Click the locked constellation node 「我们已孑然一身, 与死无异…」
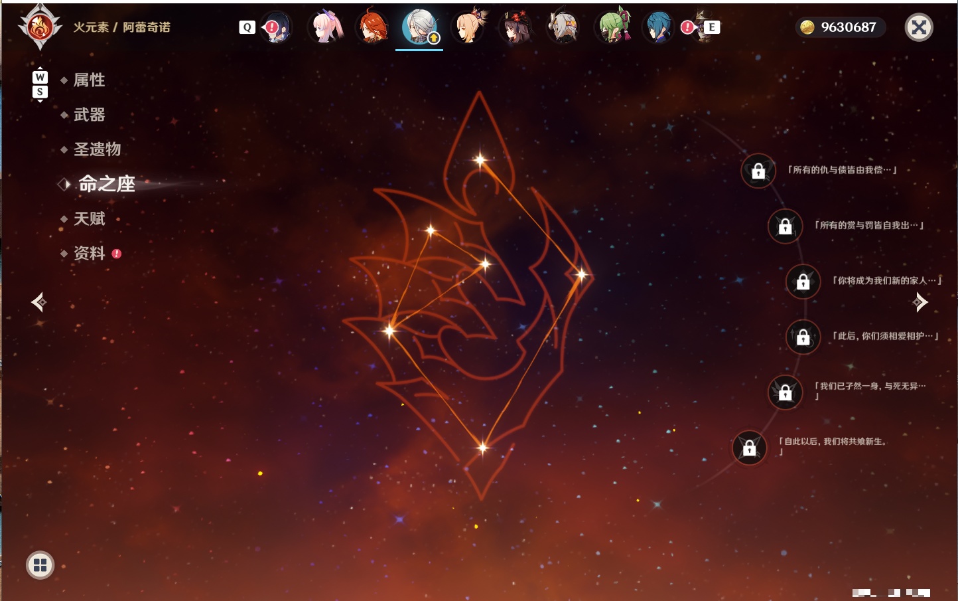The image size is (958, 601). [x=785, y=392]
